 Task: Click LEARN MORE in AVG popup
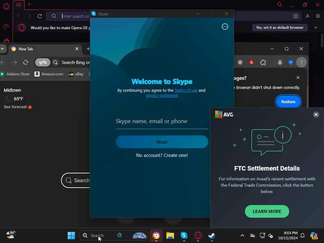267,211
